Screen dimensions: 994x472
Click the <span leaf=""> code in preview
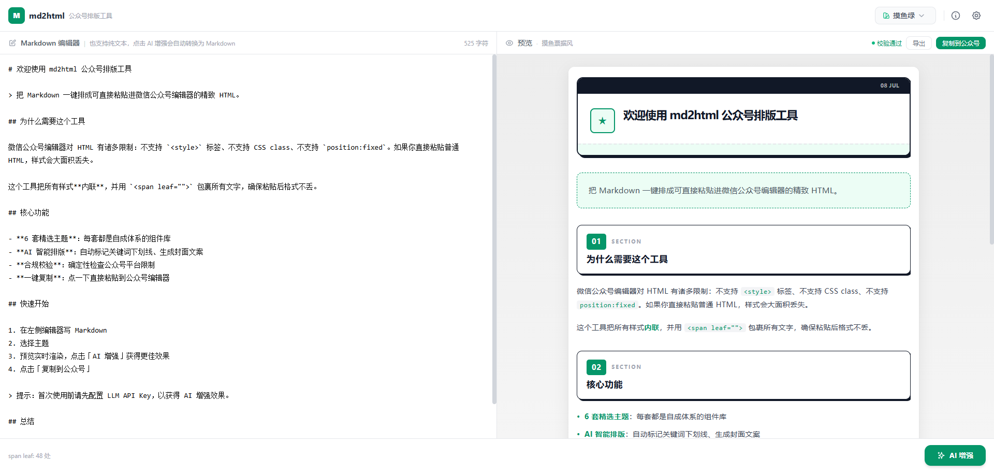pos(715,328)
